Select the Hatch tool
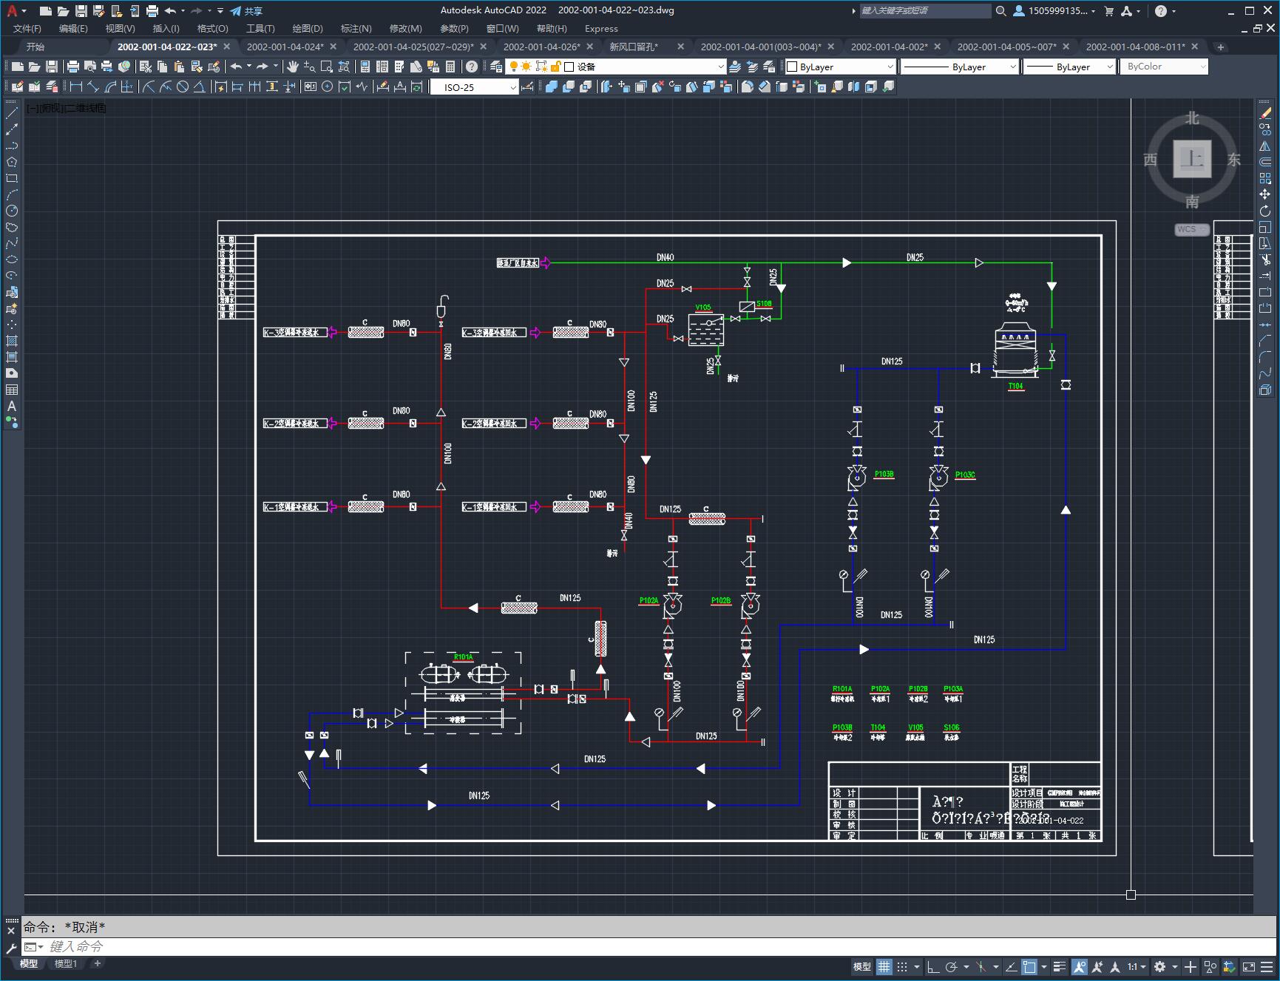 (x=12, y=341)
